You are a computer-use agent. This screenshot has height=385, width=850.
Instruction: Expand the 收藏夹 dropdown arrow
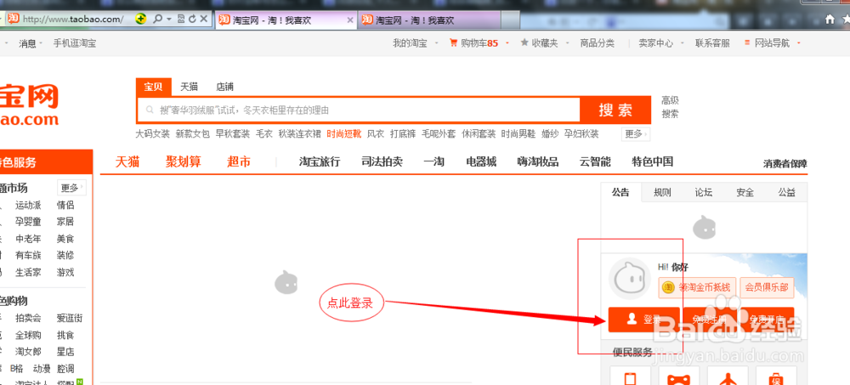click(568, 43)
